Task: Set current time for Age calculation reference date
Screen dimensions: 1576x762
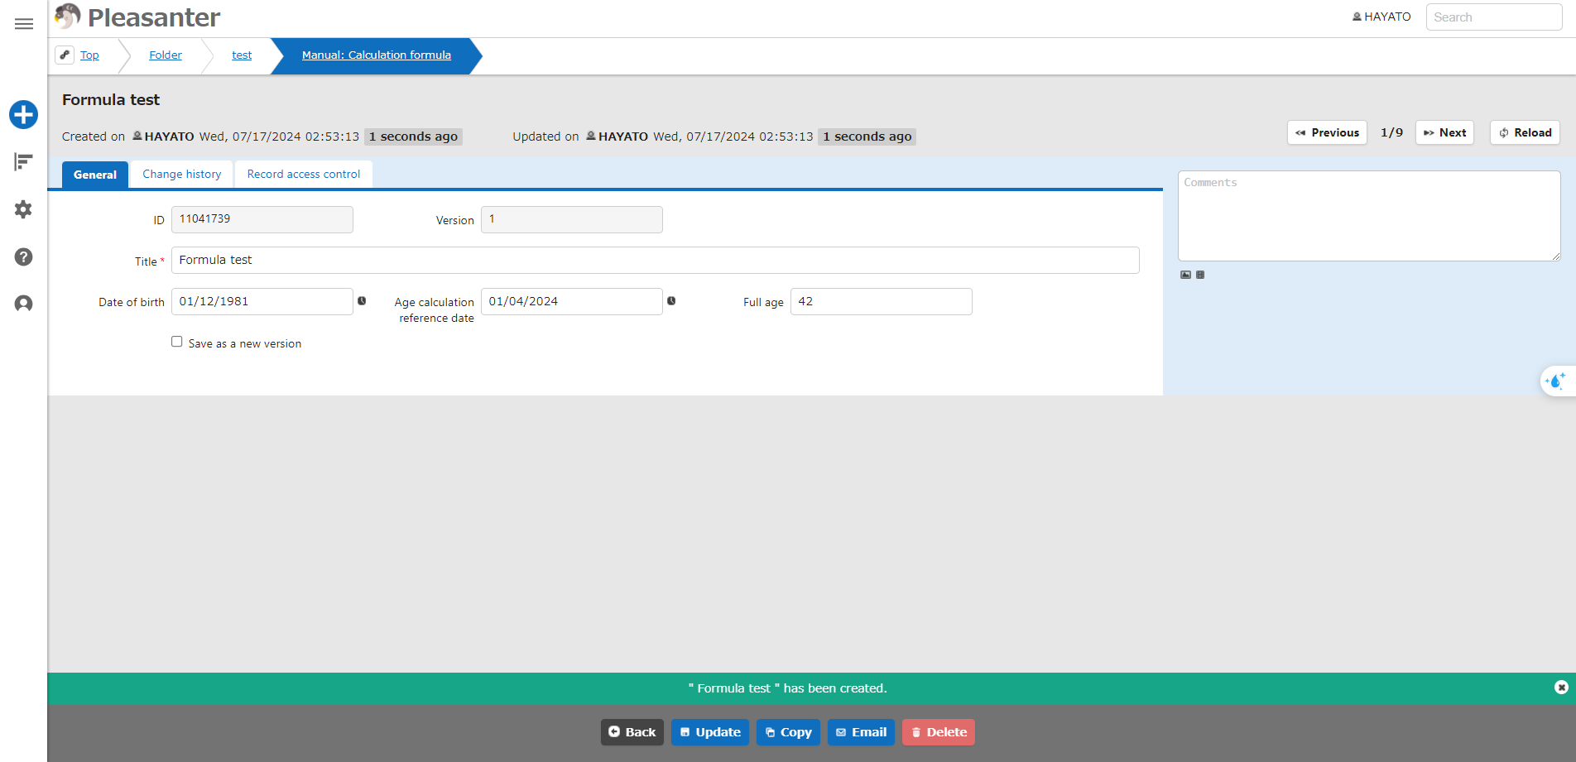Action: (671, 301)
